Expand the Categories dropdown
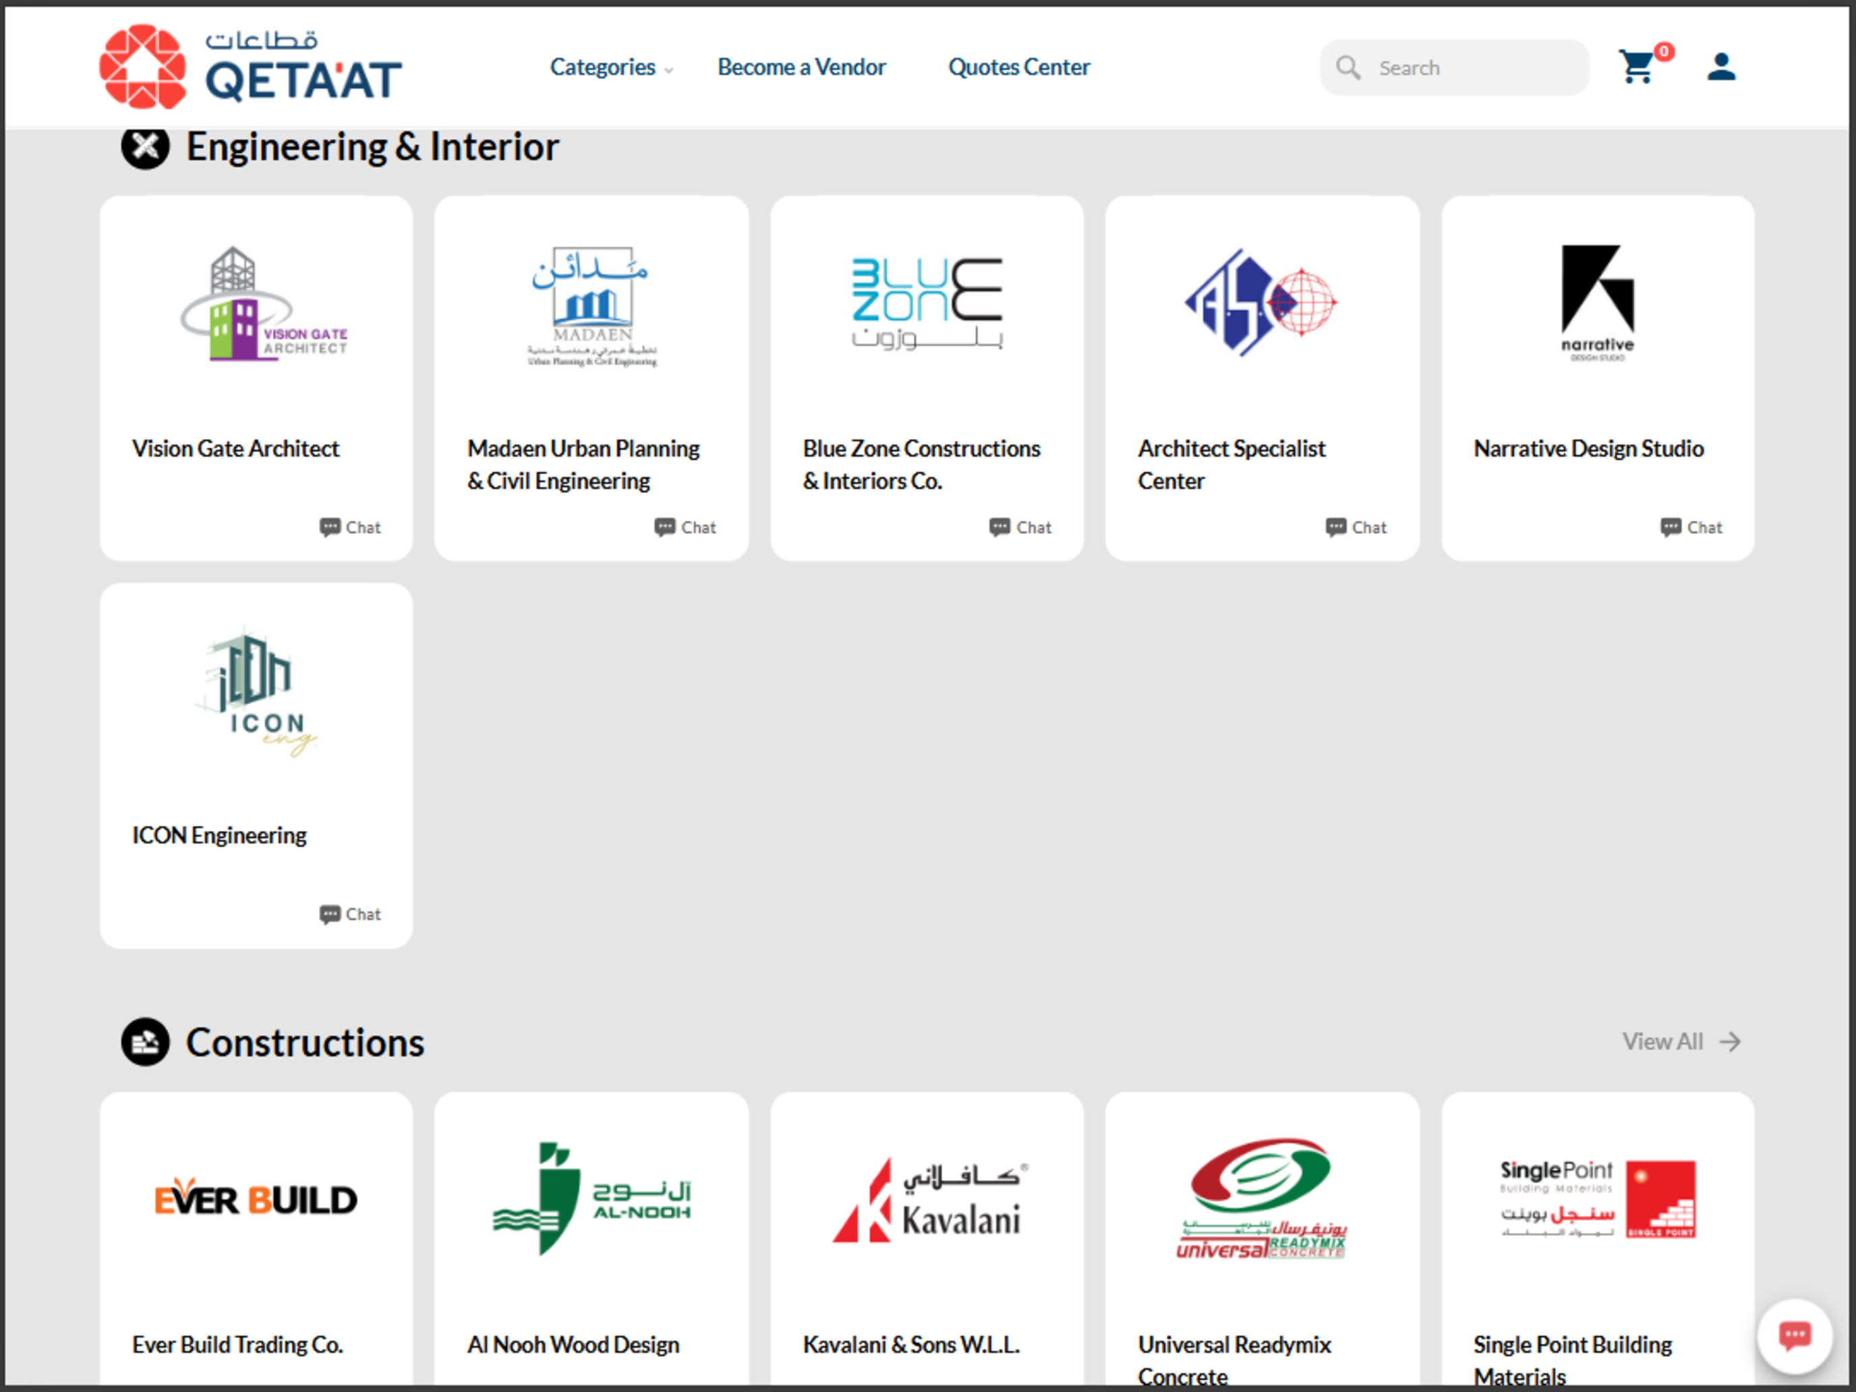This screenshot has width=1856, height=1392. tap(611, 67)
